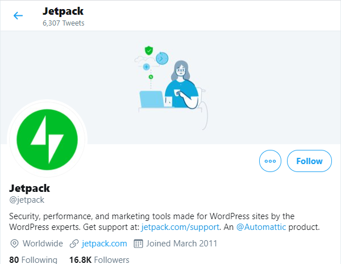Click the Jetpack title in header
This screenshot has height=264, width=341.
click(x=61, y=11)
